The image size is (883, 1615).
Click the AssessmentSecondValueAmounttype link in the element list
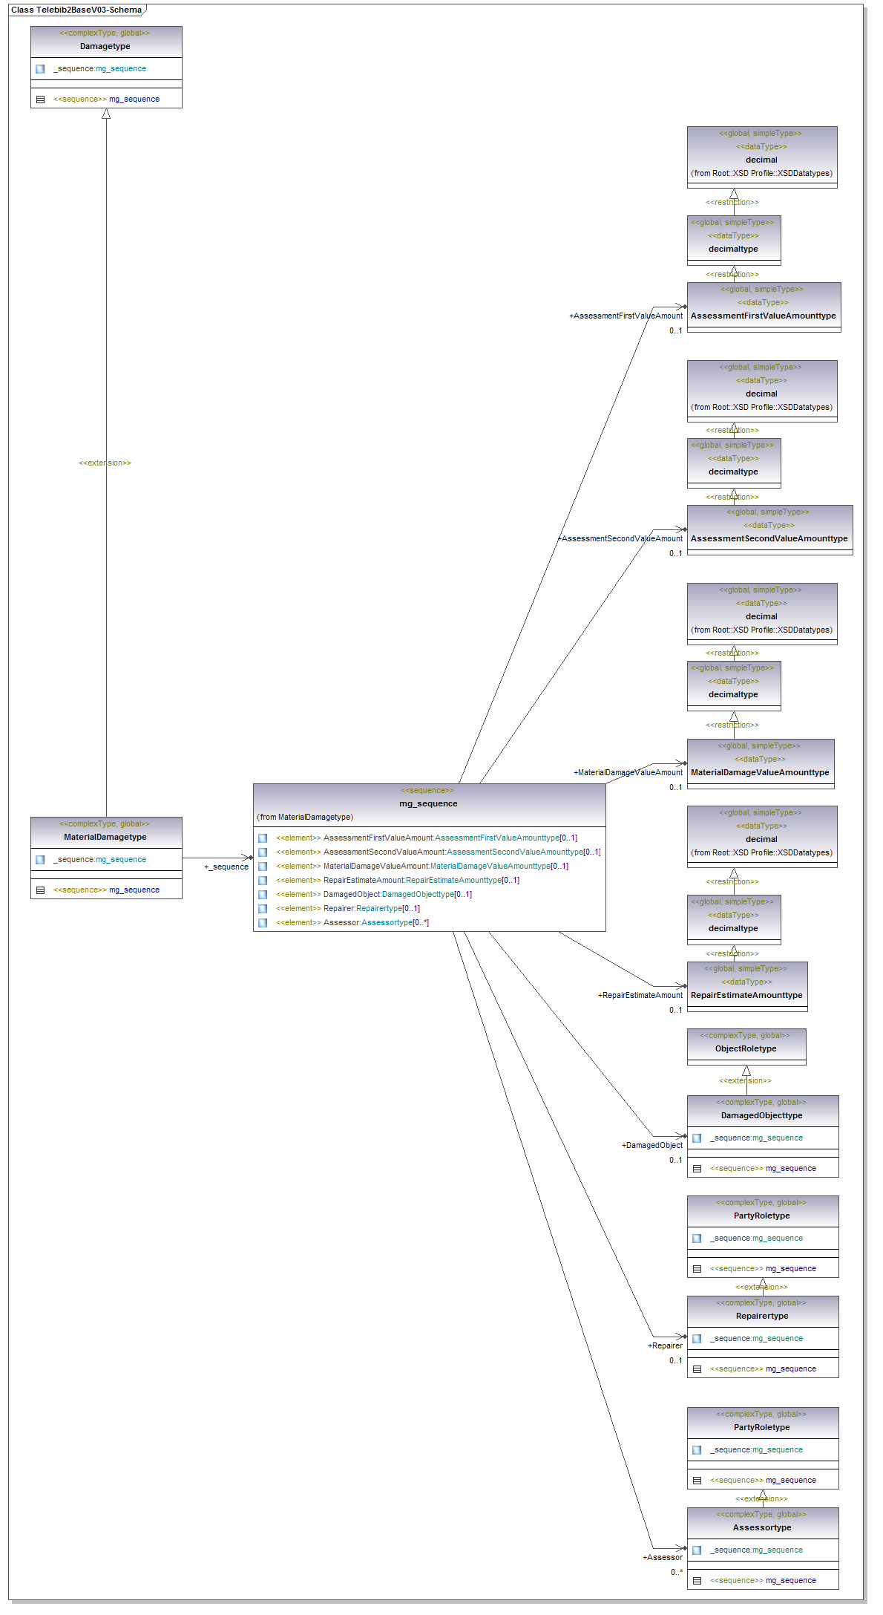click(514, 852)
